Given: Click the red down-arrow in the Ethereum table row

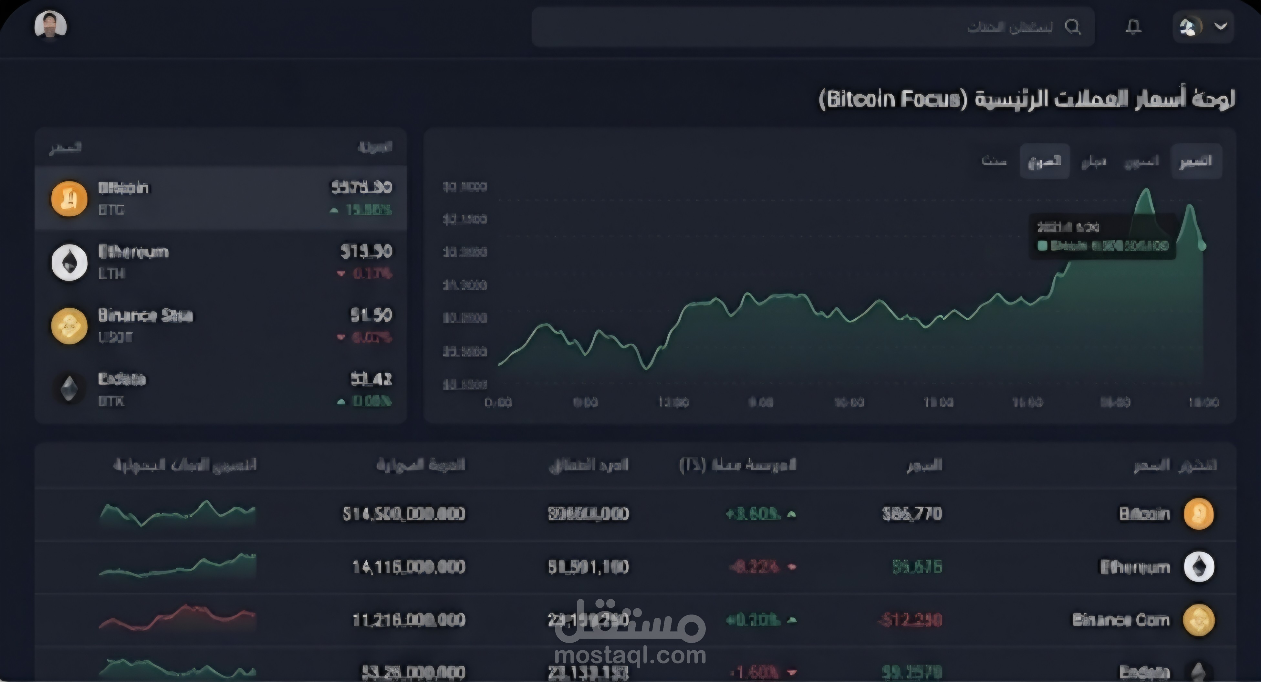Looking at the screenshot, I should point(792,567).
